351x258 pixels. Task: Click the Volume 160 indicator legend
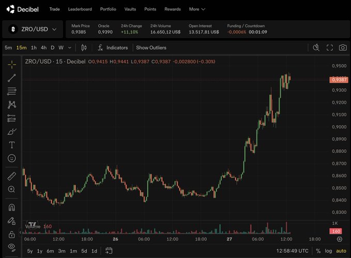[38, 226]
